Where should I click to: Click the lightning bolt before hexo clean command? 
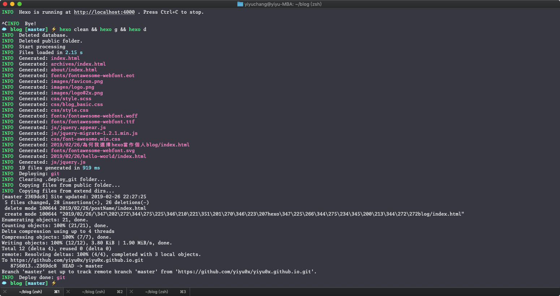(54, 29)
